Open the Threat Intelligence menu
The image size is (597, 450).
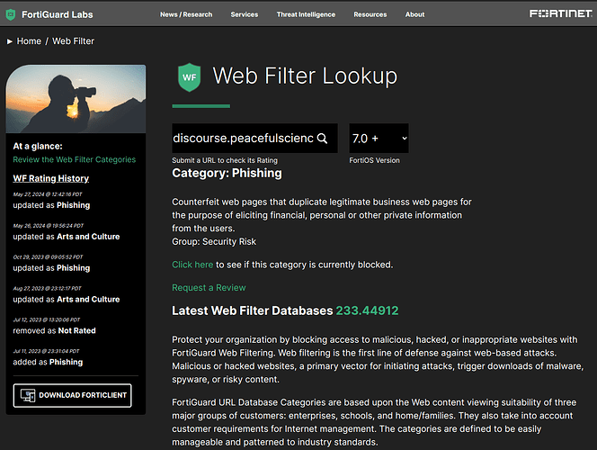[306, 14]
